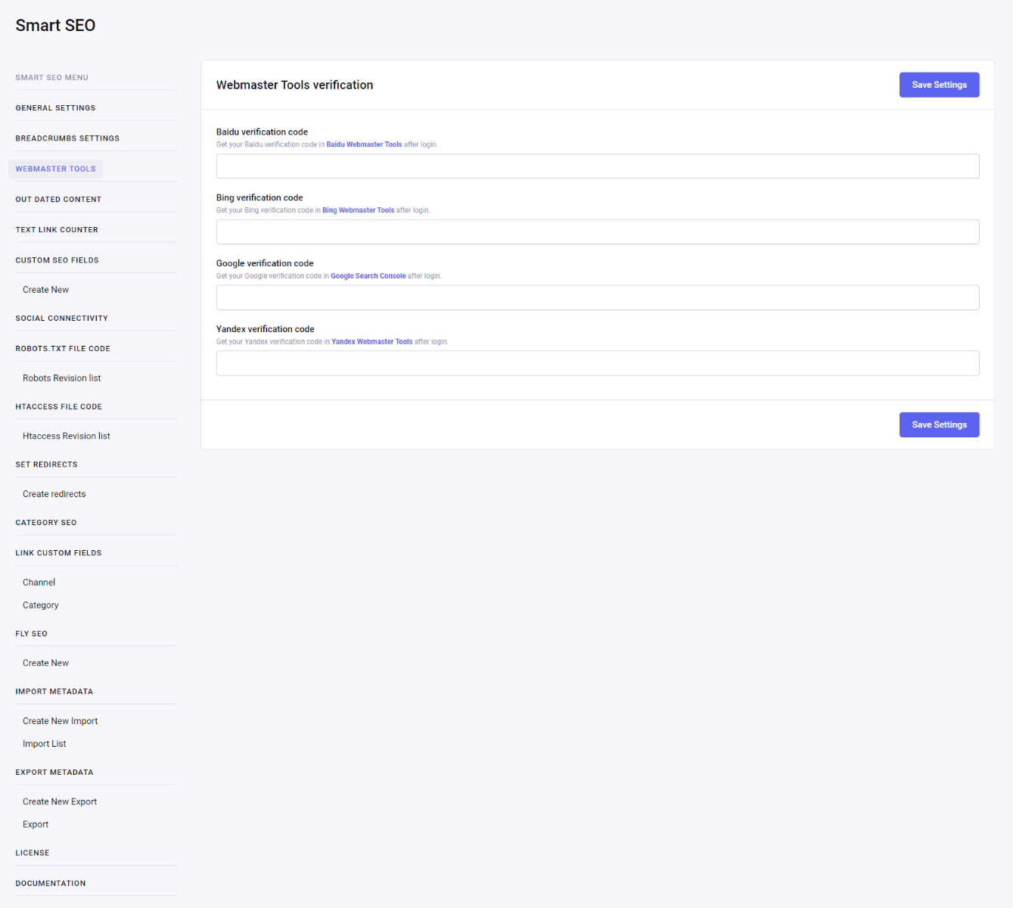Image resolution: width=1013 pixels, height=908 pixels.
Task: Visit the Yandex Webmaster Tools link
Action: click(x=371, y=342)
